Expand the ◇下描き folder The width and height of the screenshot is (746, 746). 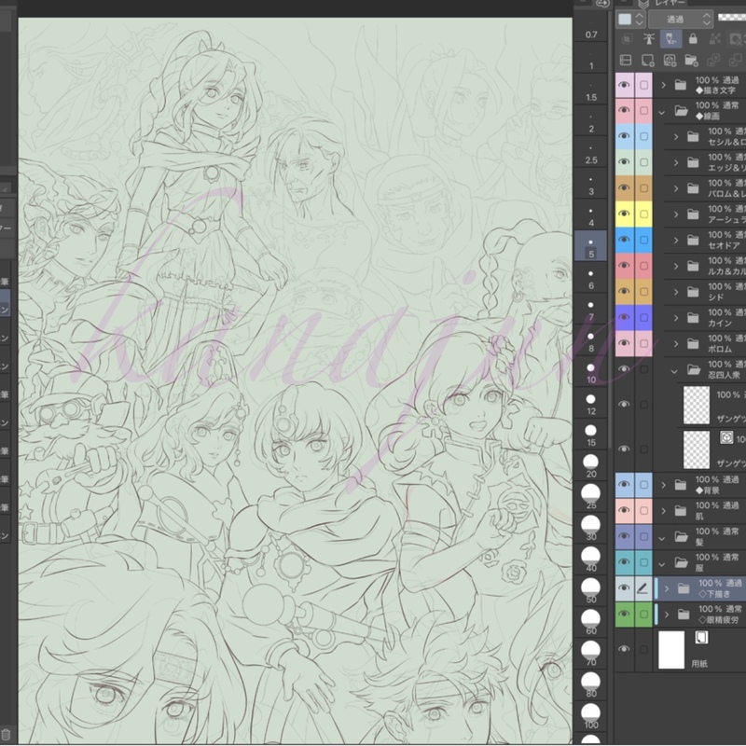[667, 588]
